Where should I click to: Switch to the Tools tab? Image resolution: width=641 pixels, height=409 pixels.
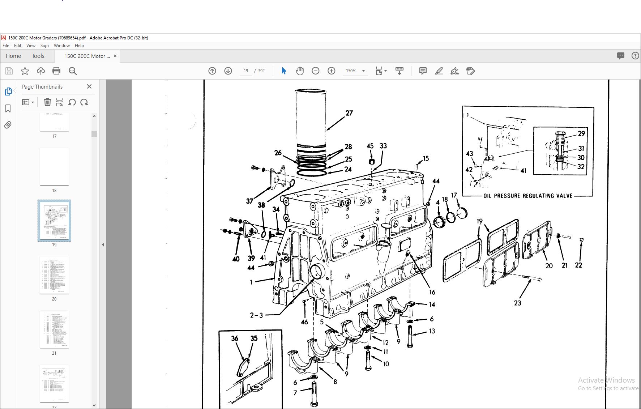tap(38, 56)
